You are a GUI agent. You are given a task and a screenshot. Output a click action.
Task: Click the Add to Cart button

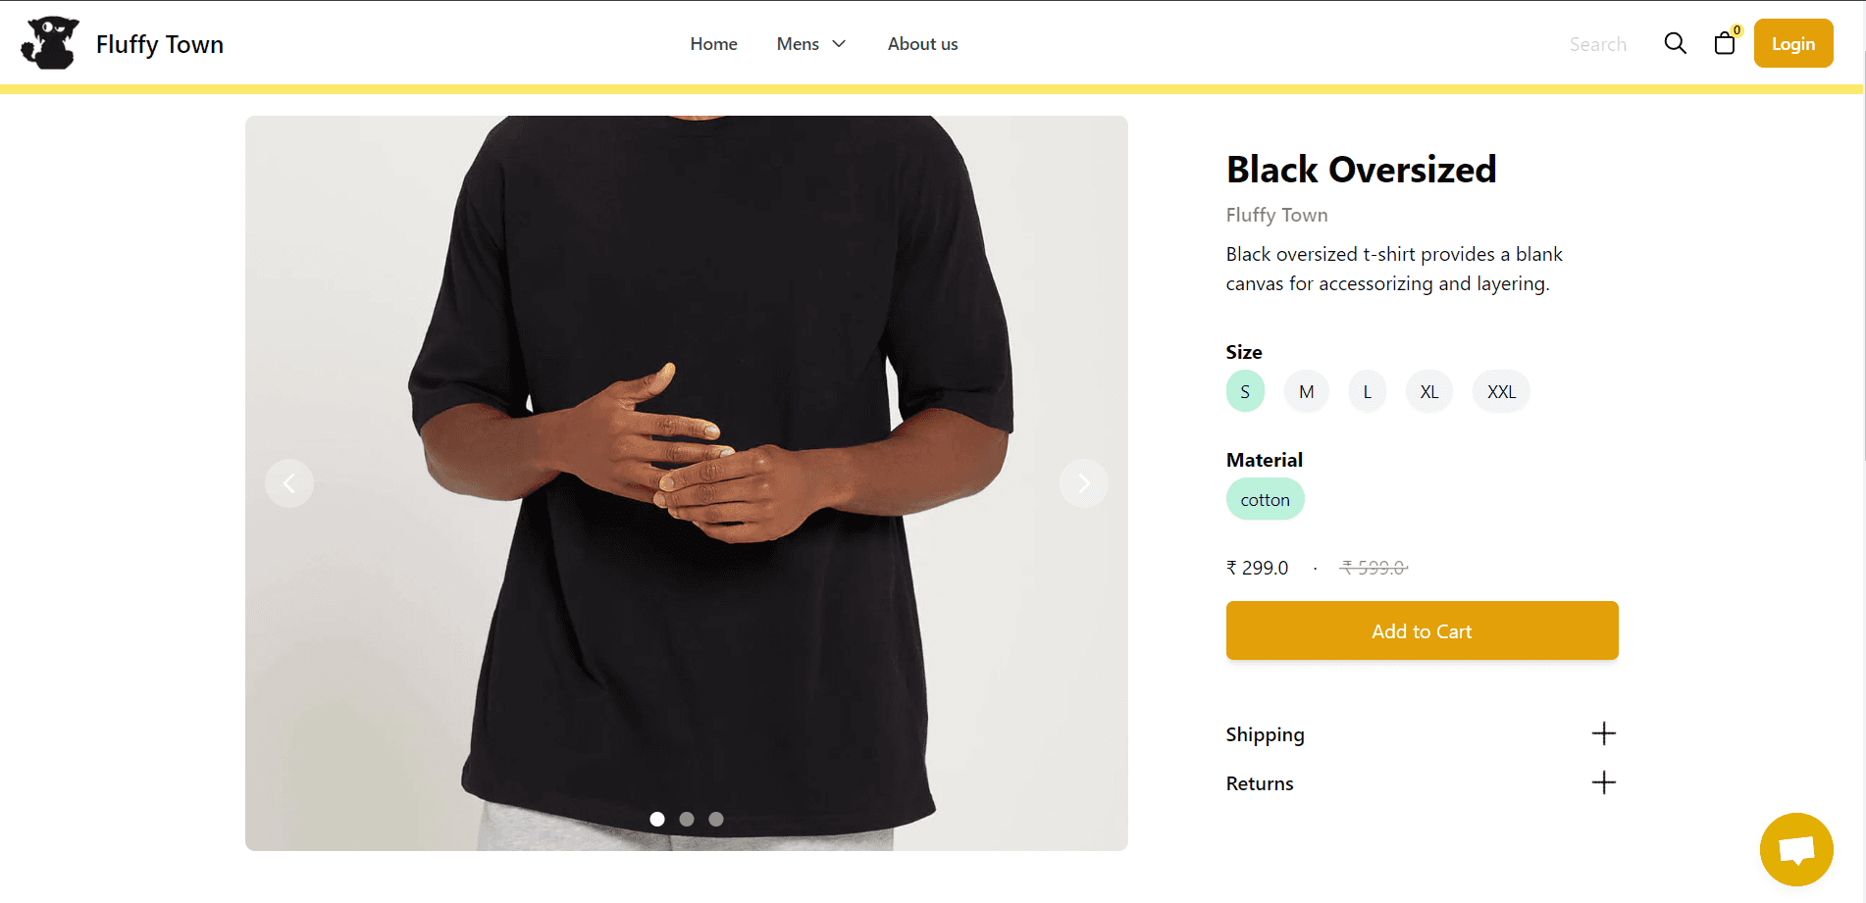[1422, 630]
